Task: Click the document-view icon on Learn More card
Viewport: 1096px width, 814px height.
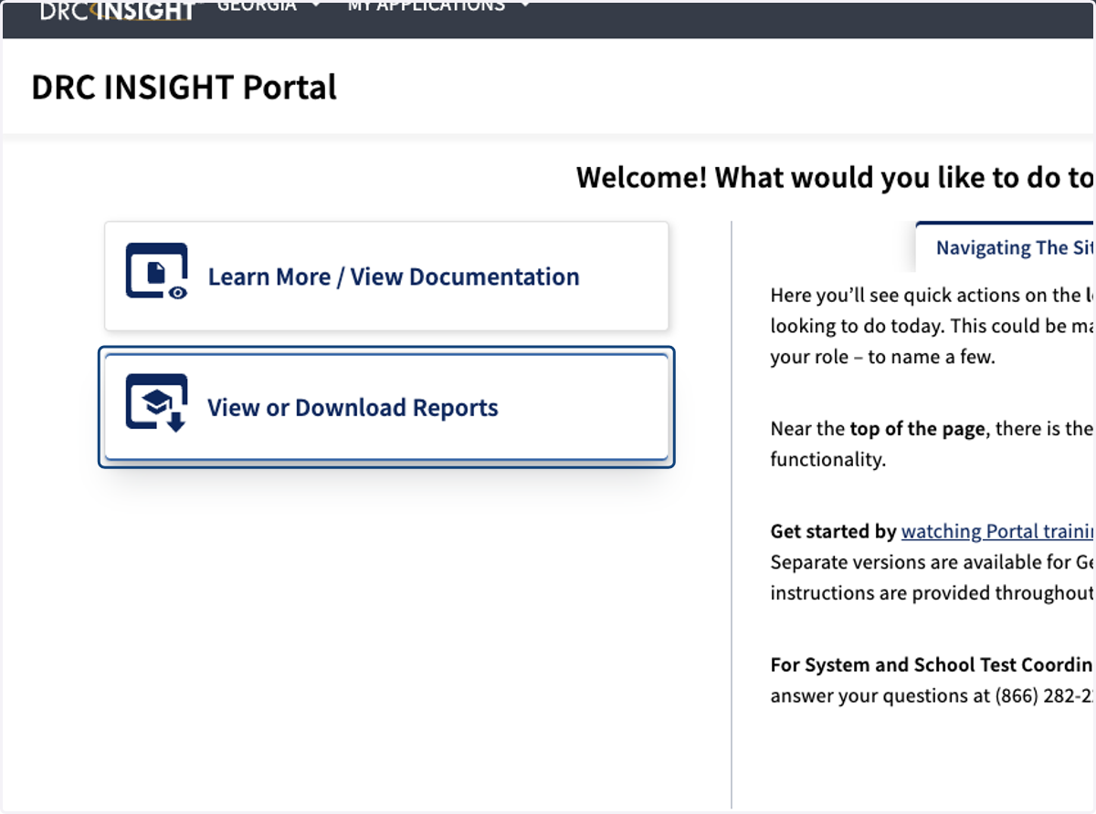Action: point(156,271)
